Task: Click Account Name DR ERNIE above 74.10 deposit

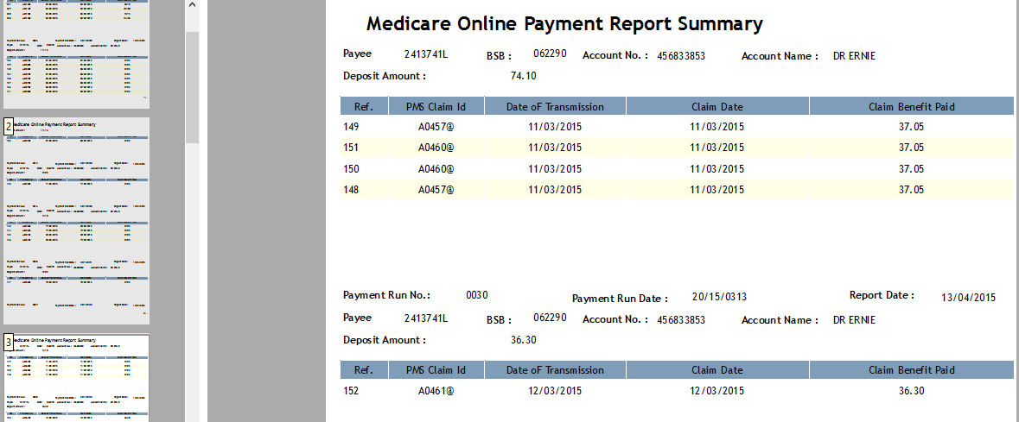Action: pyautogui.click(x=854, y=56)
